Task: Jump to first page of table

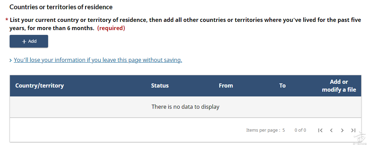Action: [320, 130]
